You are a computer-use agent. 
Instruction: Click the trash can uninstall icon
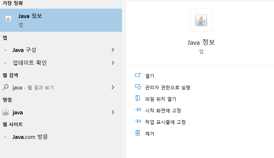coord(138,133)
